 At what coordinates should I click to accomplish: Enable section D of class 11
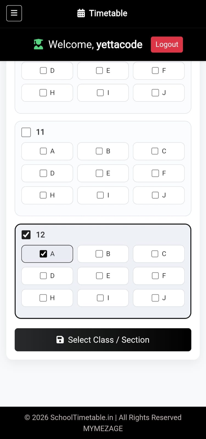[x=43, y=173]
